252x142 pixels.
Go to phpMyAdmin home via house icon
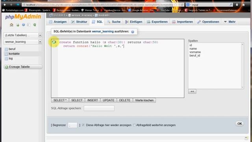[11, 25]
